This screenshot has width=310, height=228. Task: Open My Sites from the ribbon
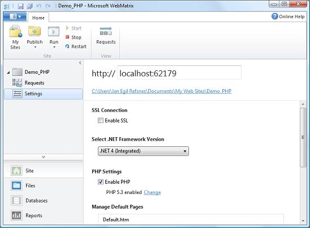pyautogui.click(x=15, y=37)
